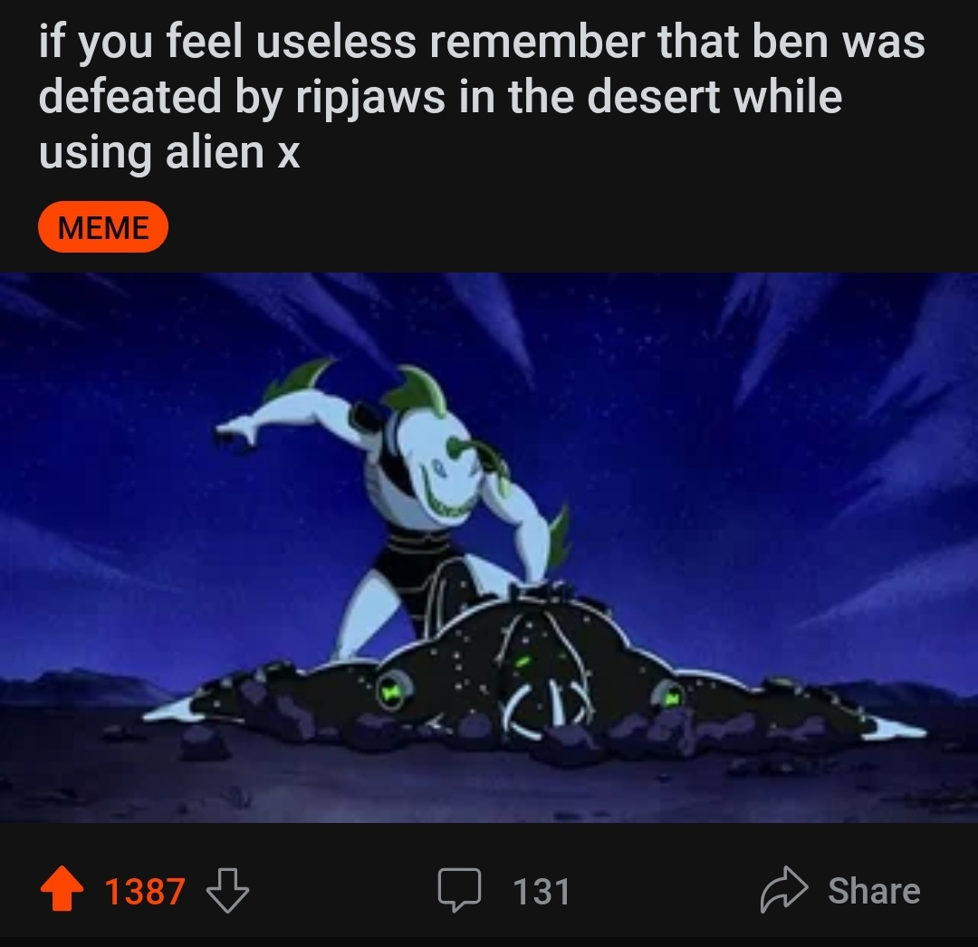Screen dimensions: 978x947
Task: Upvote the post with the orange arrow
Action: tap(62, 889)
